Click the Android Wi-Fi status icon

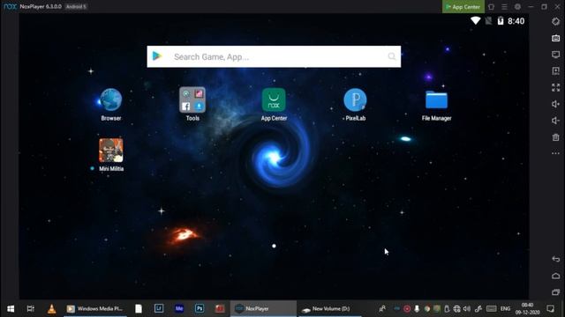[475, 21]
